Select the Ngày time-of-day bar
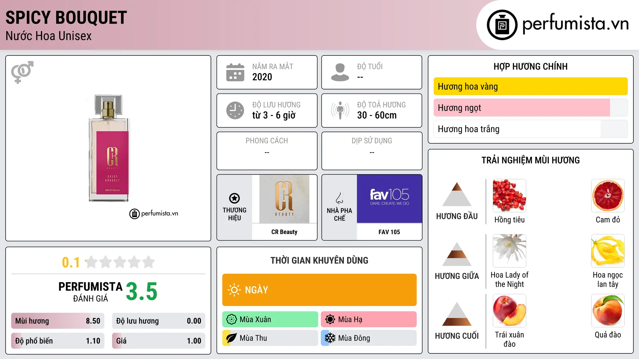The image size is (639, 359). 319,290
